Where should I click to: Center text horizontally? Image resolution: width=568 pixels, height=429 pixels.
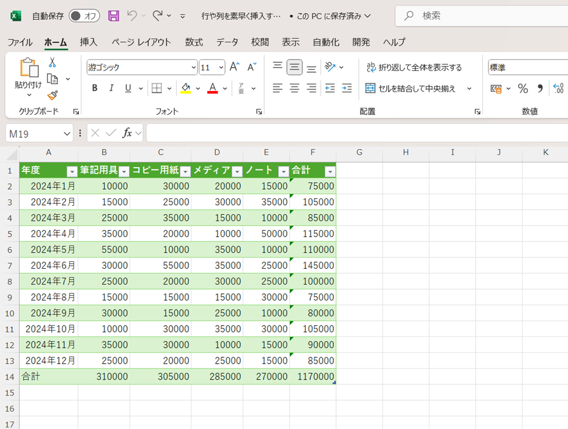click(294, 88)
